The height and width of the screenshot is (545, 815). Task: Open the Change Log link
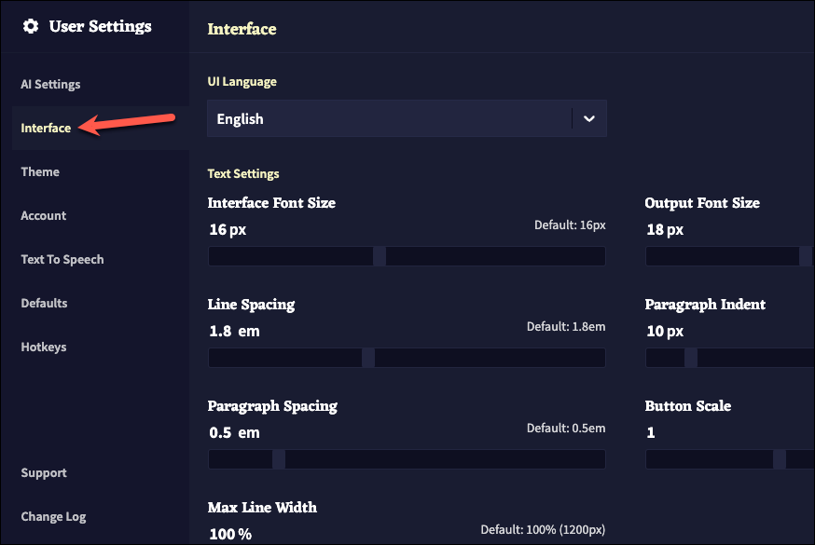(53, 516)
